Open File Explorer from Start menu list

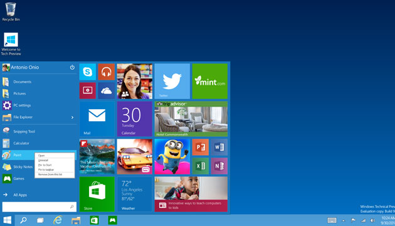pyautogui.click(x=39, y=117)
